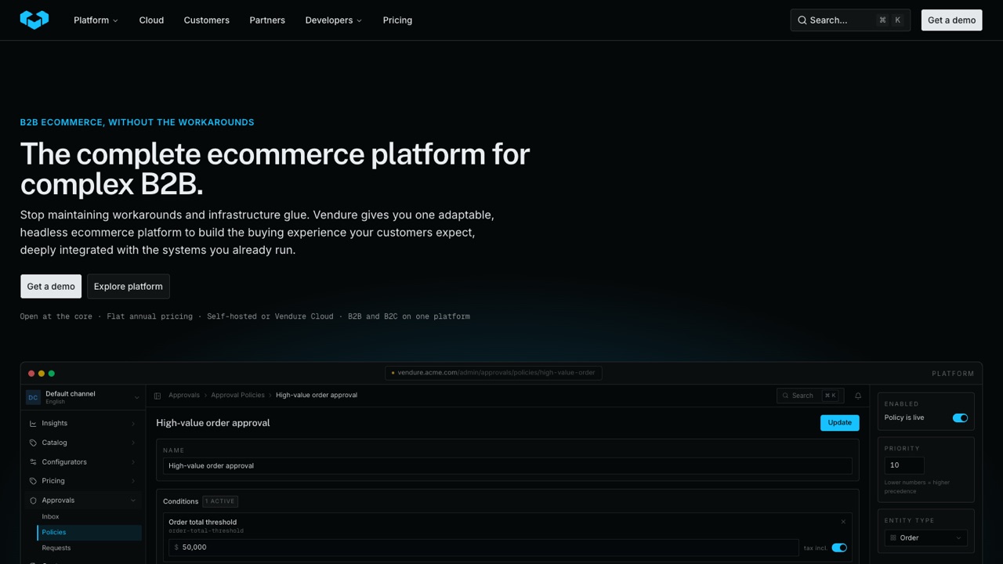Click the 50,000 threshold amount field
This screenshot has width=1003, height=564.
[x=483, y=548]
